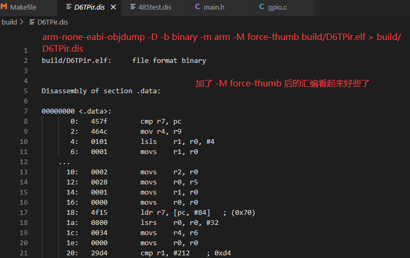Click the main.h C file icon
The image size is (410, 258).
[x=197, y=7]
